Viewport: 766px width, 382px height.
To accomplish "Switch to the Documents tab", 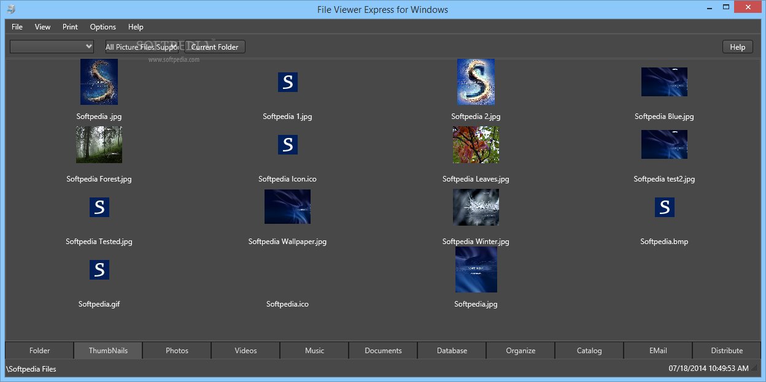I will (x=384, y=351).
